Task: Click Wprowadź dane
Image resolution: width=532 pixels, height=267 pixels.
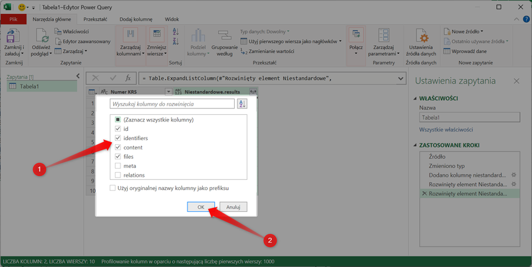Action: pyautogui.click(x=465, y=51)
